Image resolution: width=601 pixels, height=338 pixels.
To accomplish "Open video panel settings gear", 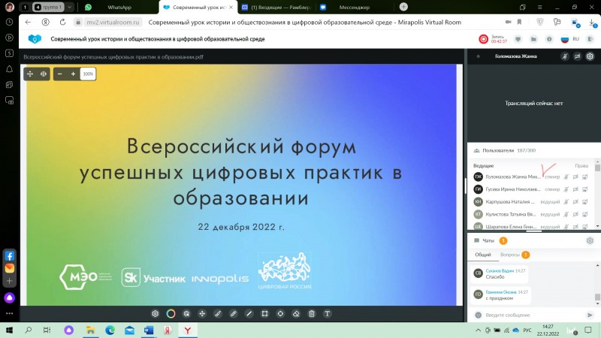I will (590, 56).
